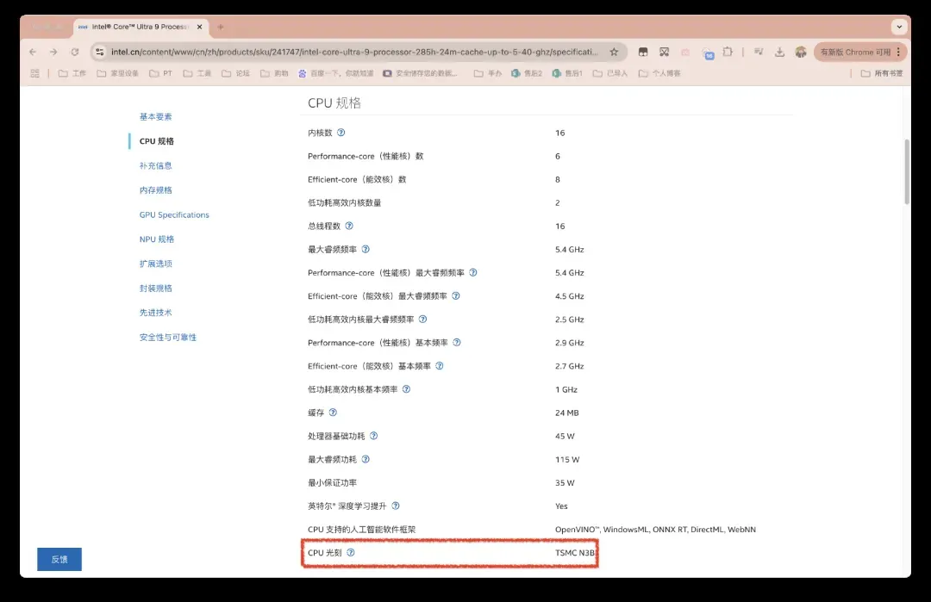Open the Chrome downloads icon

point(779,52)
